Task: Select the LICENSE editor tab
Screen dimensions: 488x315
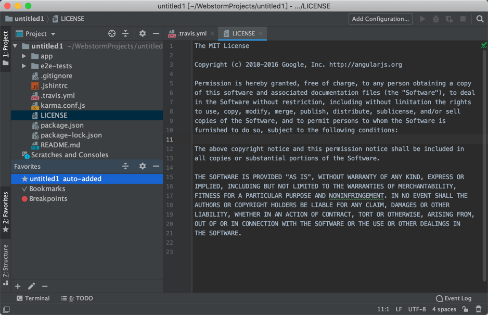Action: [241, 32]
